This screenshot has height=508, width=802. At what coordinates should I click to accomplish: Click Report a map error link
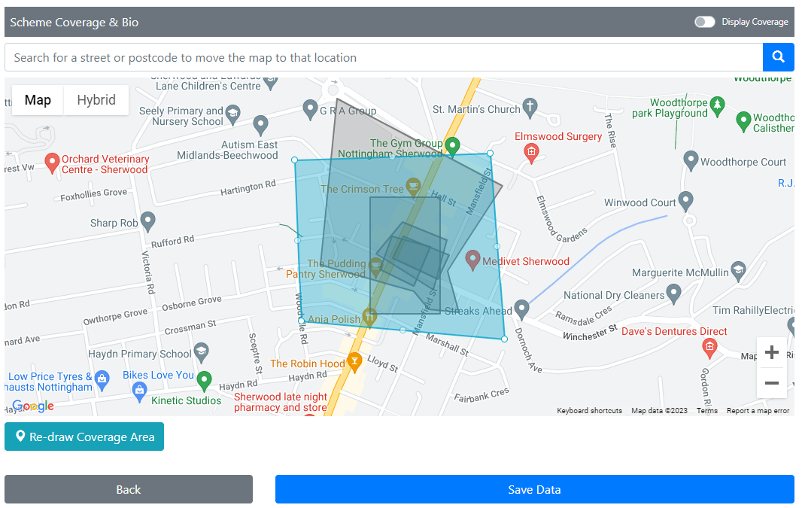coord(758,410)
